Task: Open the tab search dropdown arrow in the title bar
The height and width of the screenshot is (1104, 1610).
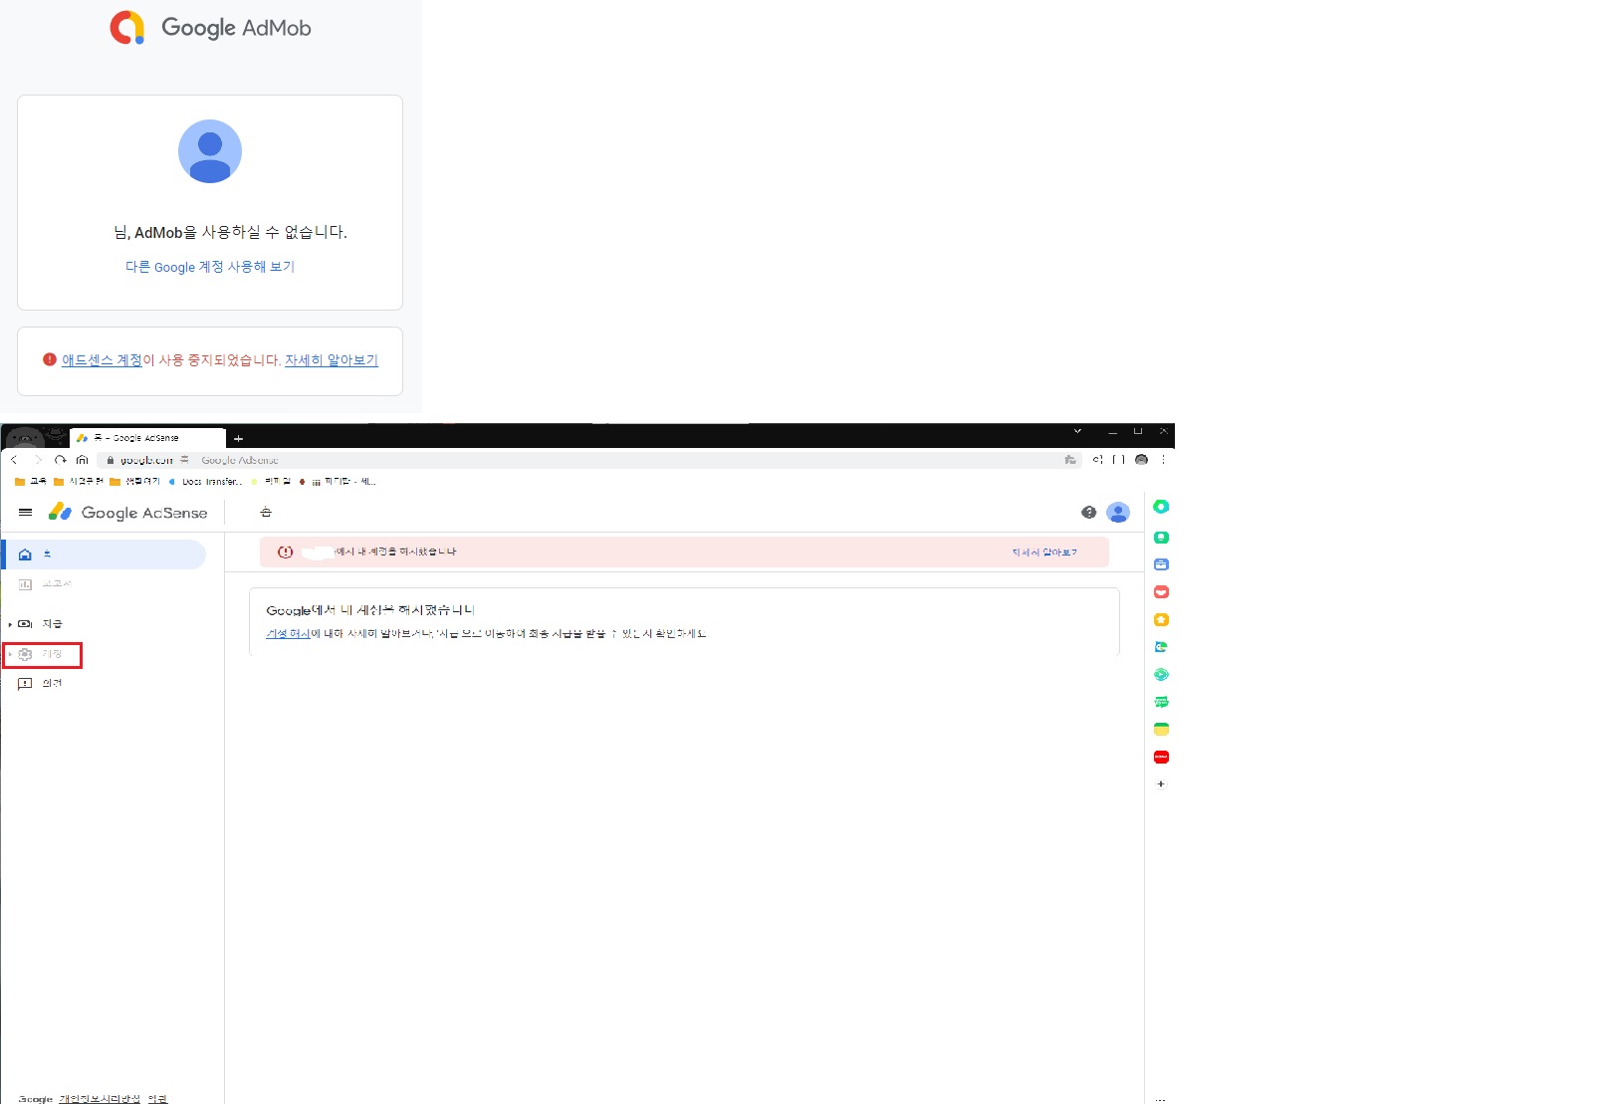Action: pos(1077,432)
